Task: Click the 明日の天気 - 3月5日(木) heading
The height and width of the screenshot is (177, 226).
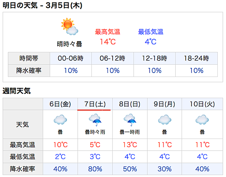Action: (x=42, y=5)
